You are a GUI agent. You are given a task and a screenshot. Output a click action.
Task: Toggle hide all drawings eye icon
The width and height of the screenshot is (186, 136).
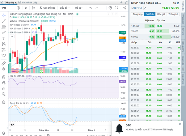click(4, 94)
